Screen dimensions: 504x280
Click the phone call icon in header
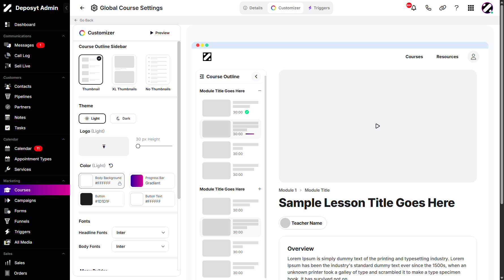pos(428,8)
